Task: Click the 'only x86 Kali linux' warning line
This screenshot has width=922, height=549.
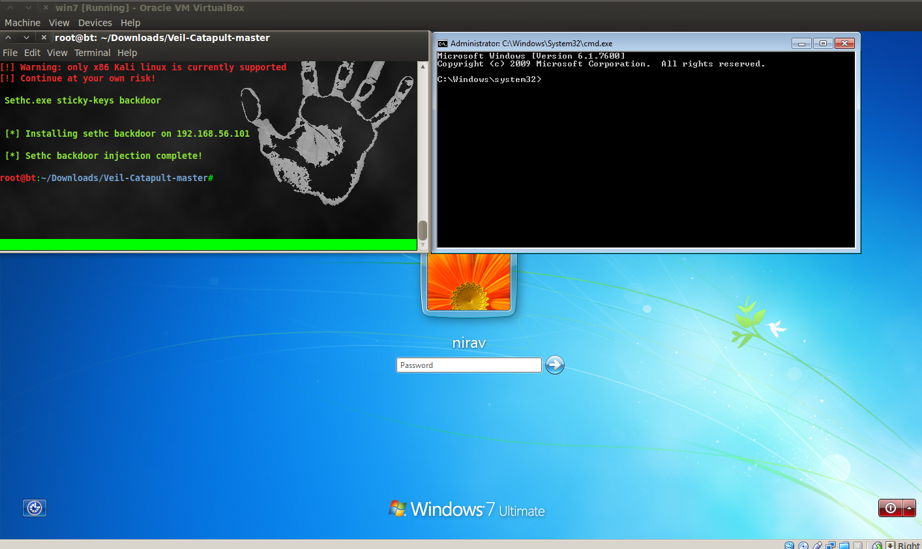Action: pyautogui.click(x=143, y=67)
